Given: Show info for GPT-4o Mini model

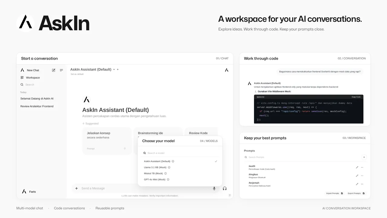Looking at the screenshot, I should coord(168,180).
